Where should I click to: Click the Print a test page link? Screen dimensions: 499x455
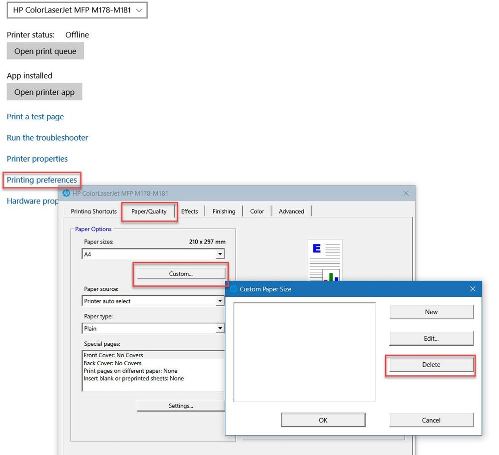[x=35, y=117]
